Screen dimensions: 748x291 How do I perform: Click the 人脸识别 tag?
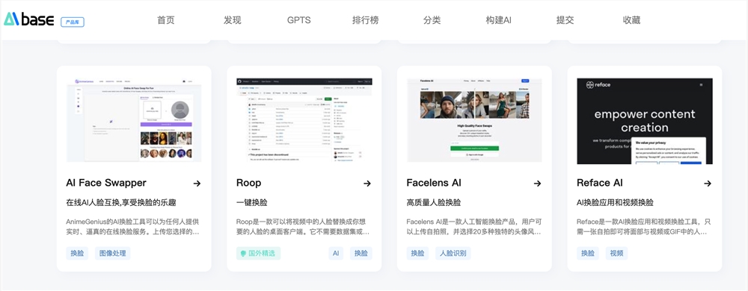click(x=453, y=254)
